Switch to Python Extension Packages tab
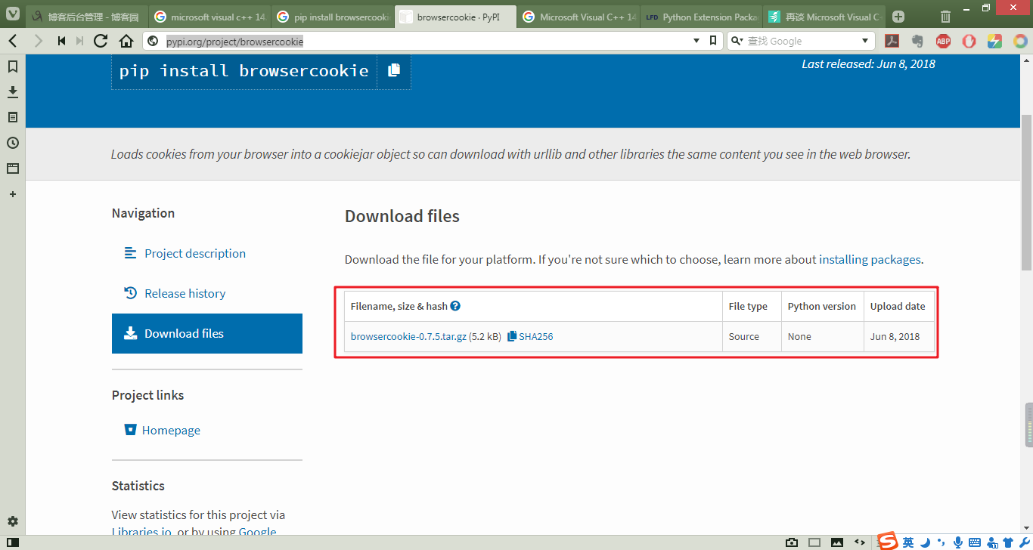1033x550 pixels. click(x=701, y=17)
